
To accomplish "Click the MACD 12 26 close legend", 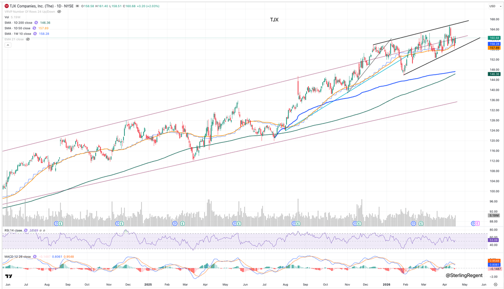I will click(18, 256).
